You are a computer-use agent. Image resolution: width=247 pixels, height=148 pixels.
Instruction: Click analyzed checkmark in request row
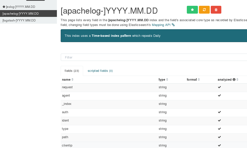pos(219,87)
